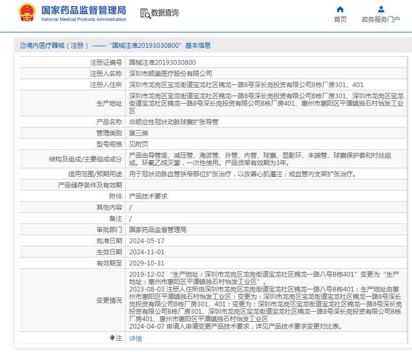Select the expiry date 2029-10-31

coord(147,263)
